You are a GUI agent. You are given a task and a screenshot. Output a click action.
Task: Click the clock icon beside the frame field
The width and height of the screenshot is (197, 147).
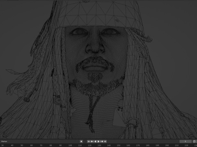[194, 141]
